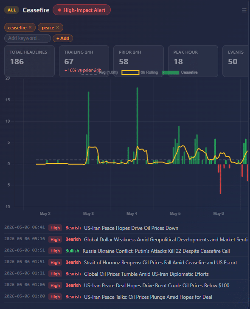Toggle the 6h Rolling legend swatch
The width and height of the screenshot is (250, 309).
tap(130, 72)
